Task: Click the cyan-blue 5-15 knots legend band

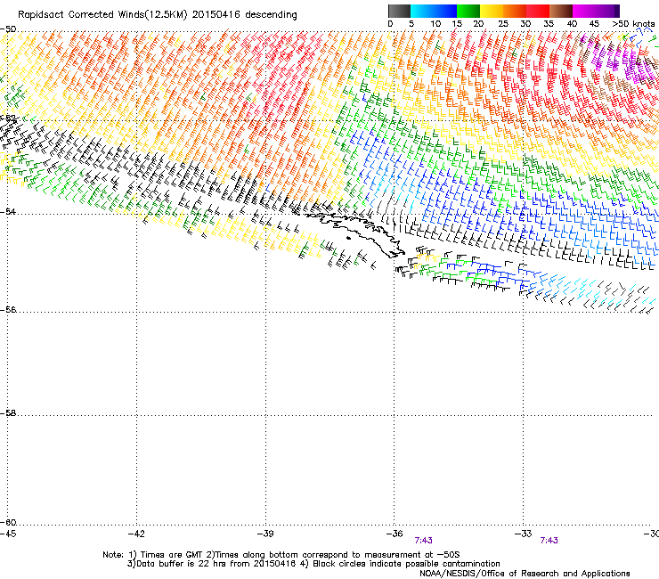Action: point(434,11)
